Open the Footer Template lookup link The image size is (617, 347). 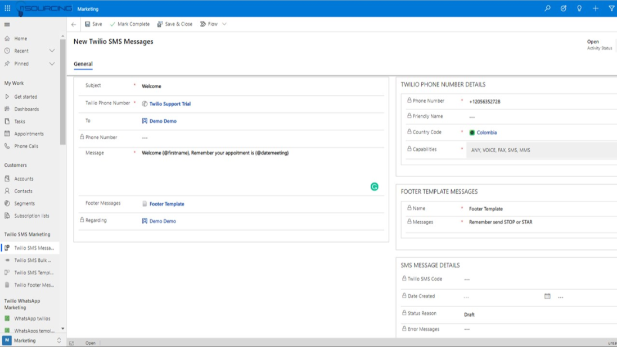click(x=167, y=204)
